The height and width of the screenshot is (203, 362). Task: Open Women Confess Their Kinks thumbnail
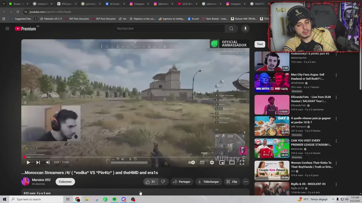pyautogui.click(x=272, y=170)
